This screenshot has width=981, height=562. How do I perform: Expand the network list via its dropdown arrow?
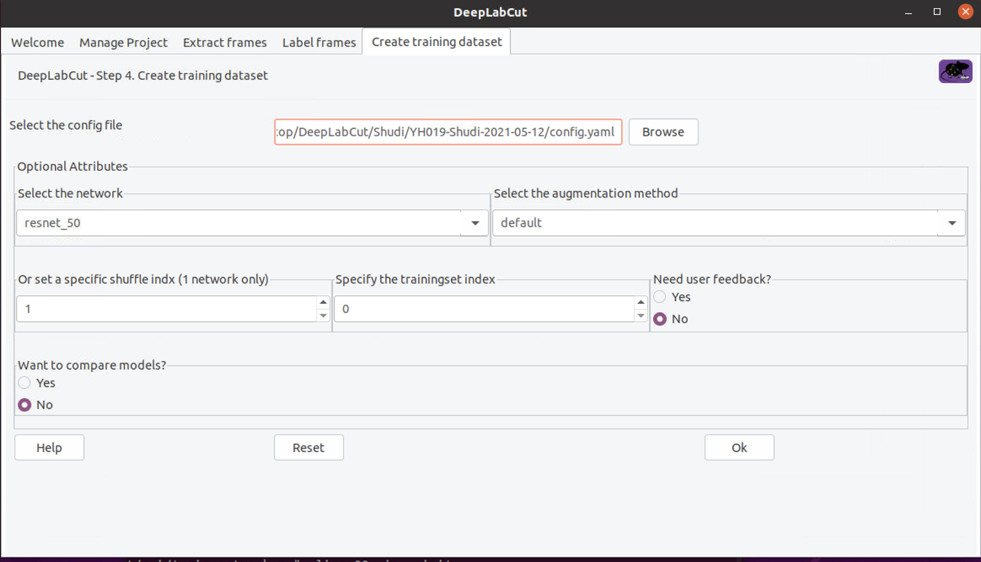coord(474,223)
